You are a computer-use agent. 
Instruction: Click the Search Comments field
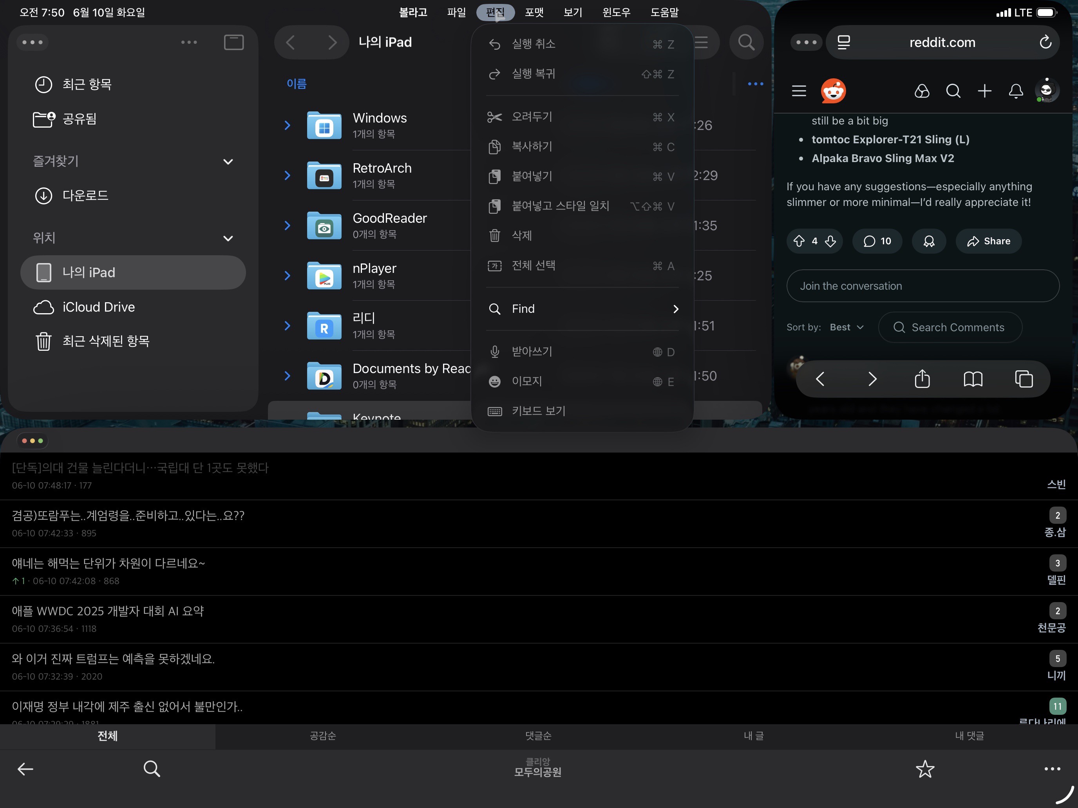950,327
